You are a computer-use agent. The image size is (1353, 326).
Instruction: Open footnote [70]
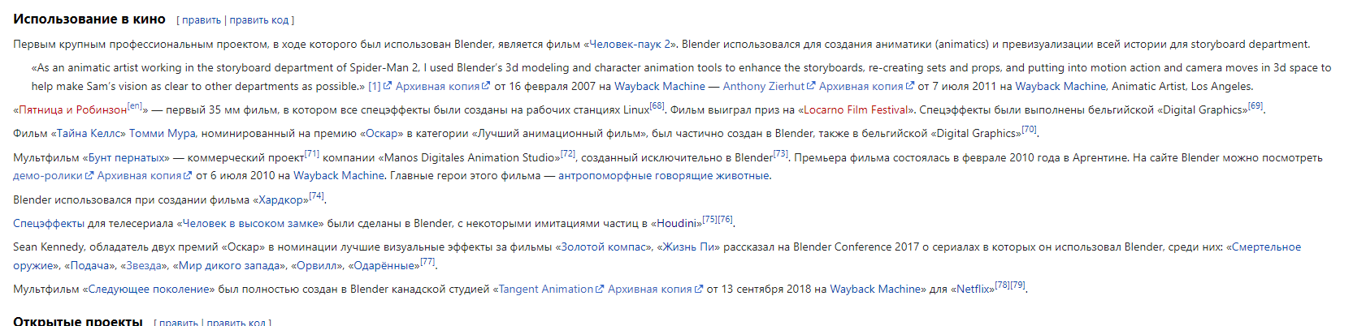(1029, 129)
